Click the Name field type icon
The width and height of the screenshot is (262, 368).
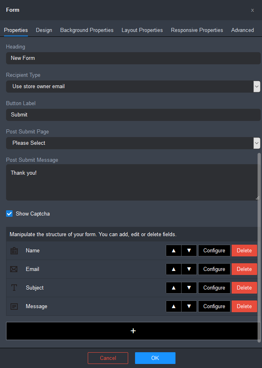pyautogui.click(x=14, y=250)
